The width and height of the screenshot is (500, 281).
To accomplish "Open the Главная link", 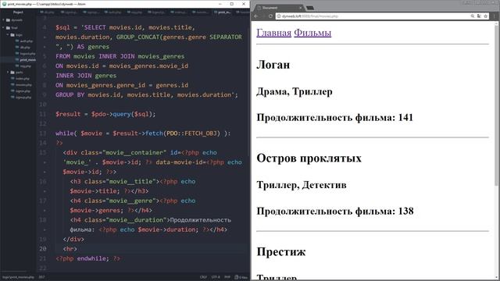I will pos(273,33).
